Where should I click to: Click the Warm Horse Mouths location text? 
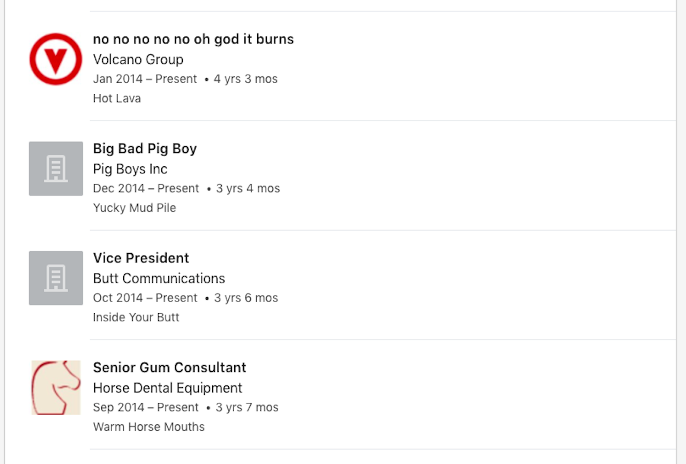[149, 427]
